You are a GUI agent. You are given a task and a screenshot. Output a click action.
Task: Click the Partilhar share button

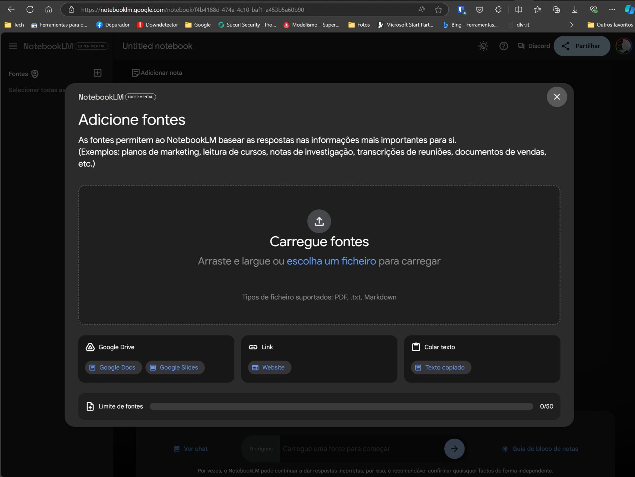(x=582, y=46)
